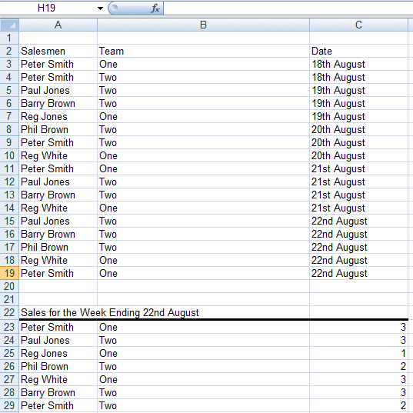Select 'Paul Jones' in row 15
The width and height of the screenshot is (413, 413).
pyautogui.click(x=58, y=221)
